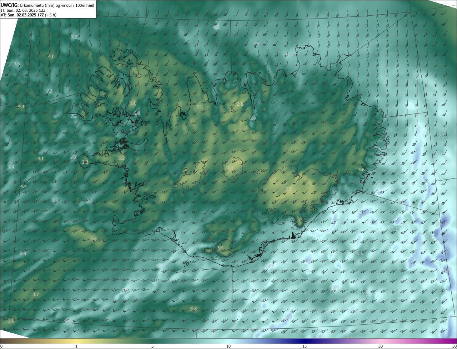Click the 10 tick on color scale
The height and width of the screenshot is (349, 457).
pos(228,346)
